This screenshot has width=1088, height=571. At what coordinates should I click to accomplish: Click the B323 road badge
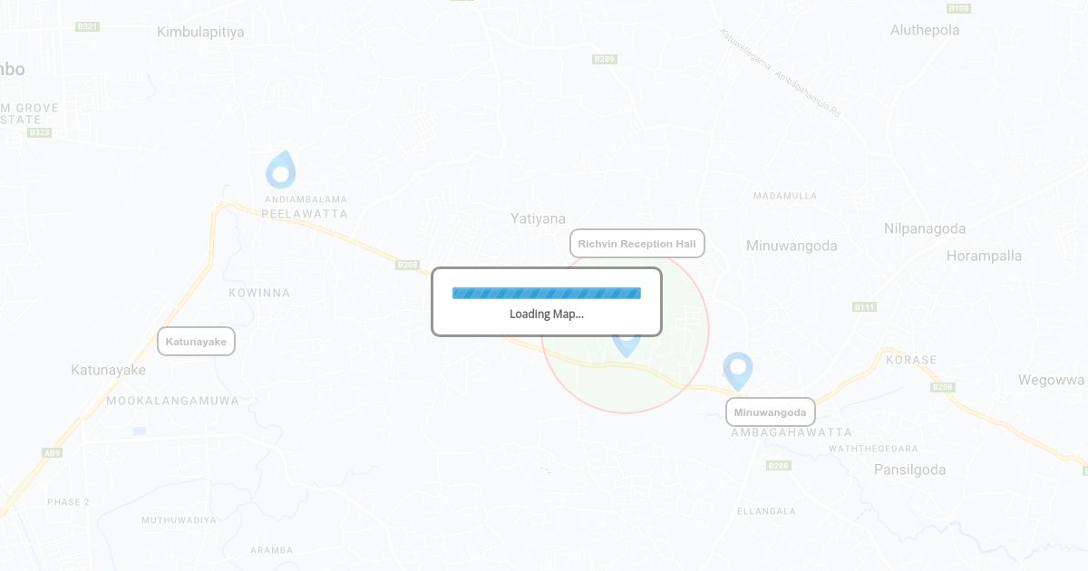click(x=39, y=132)
